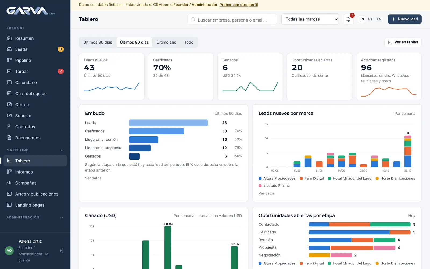Expand Ver datos under Leads nuevos por marca
This screenshot has width=430, height=269.
[x=267, y=193]
